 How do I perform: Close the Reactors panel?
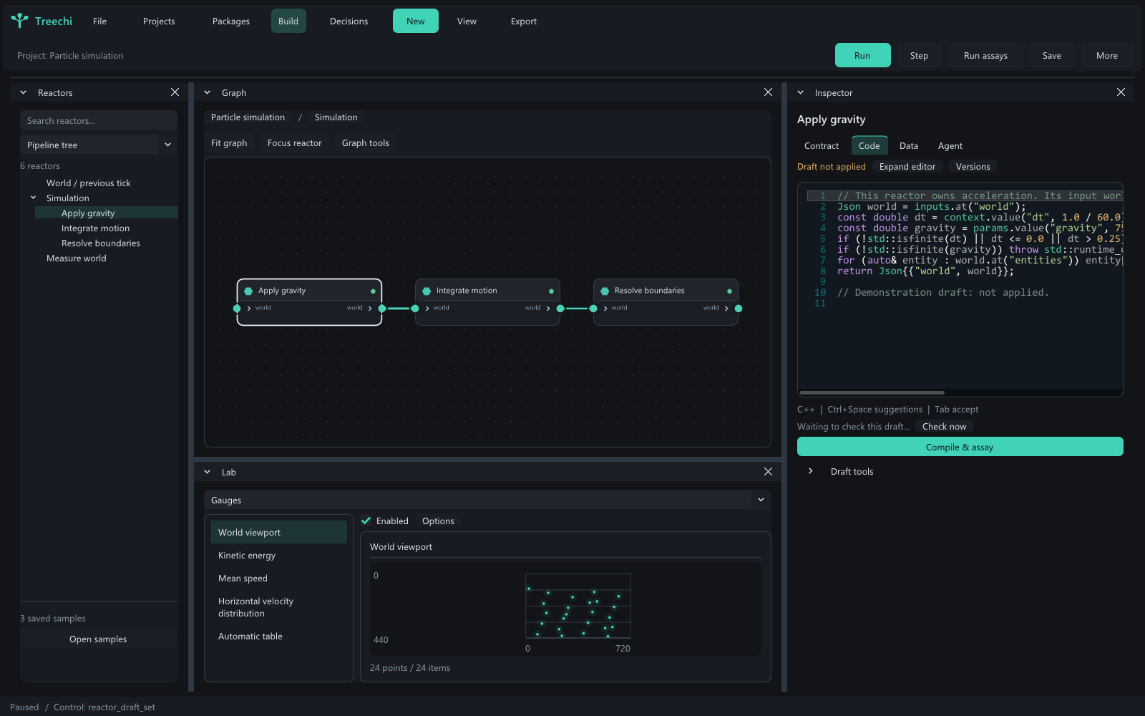point(175,92)
